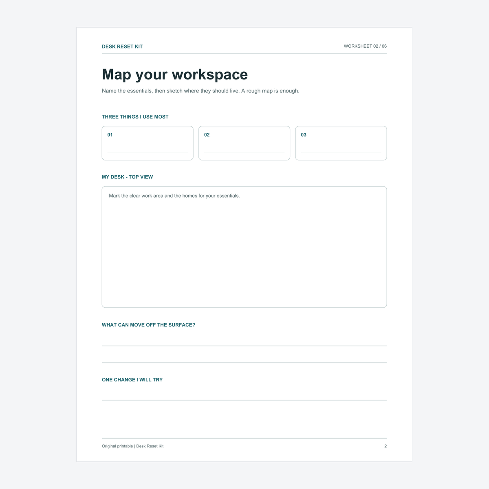Click inside the My Desk top view sketch box
The image size is (489, 489).
coord(244,247)
